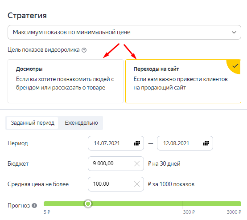The image size is (247, 220).
Task: Click the 300 ₽ marker on the forecast bar
Action: 182,205
